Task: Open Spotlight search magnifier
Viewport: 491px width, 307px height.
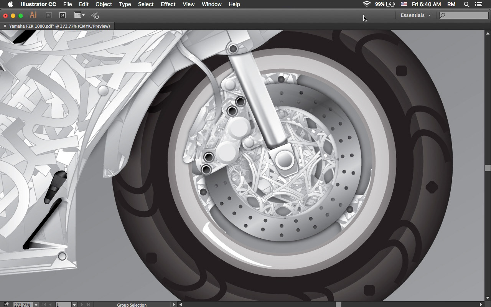Action: pyautogui.click(x=466, y=4)
